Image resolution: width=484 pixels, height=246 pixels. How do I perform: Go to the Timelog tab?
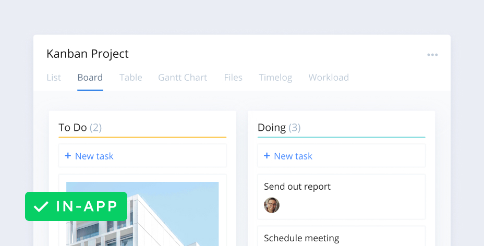[275, 78]
